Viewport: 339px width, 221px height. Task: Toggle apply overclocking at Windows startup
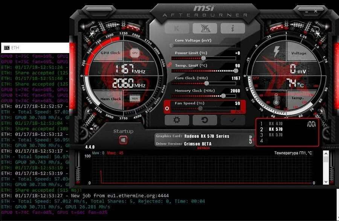pos(123,140)
